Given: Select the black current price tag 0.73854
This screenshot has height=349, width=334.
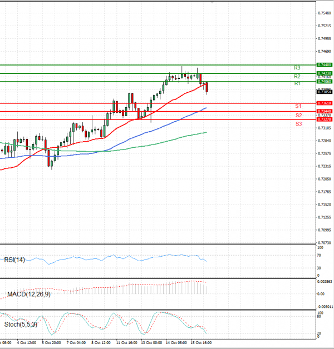Looking at the screenshot, I should click(x=325, y=92).
